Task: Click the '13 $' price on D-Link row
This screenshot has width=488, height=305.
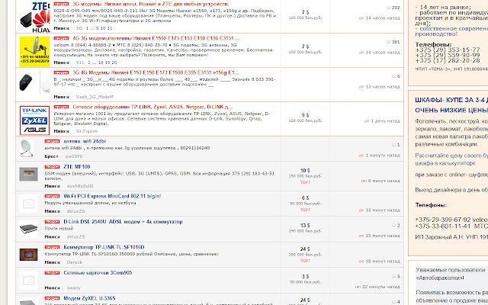Action: pos(305,226)
